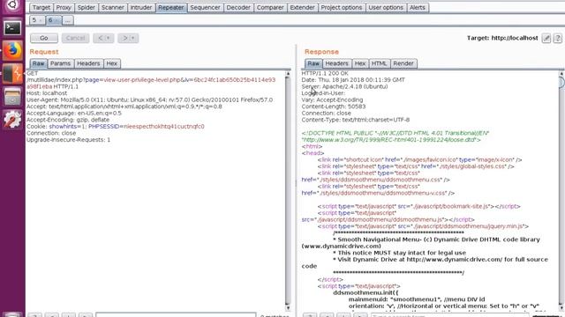Screen dimensions: 565x317
Task: Click request pane scrollbar up arrow
Action: coord(288,74)
